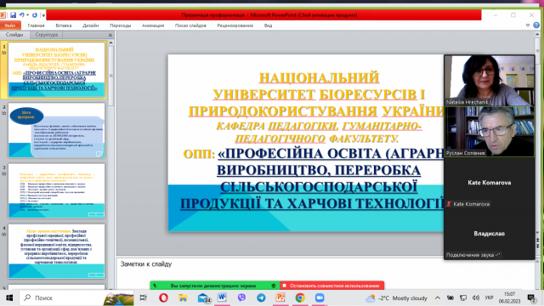Select Nataliia Hrechanik video tile in Zoom

pos(490,80)
